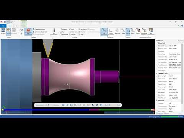Image resolution: width=184 pixels, height=138 pixels.
Task: Collapse the Toolpath Info section
Action: (157, 73)
